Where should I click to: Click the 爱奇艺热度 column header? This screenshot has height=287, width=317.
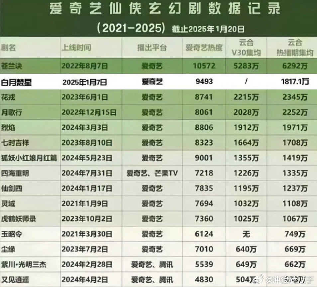[x=204, y=48]
